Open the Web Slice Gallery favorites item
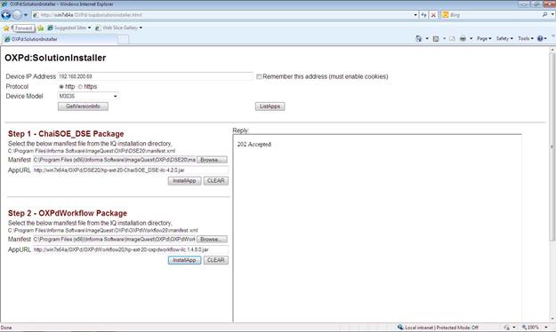 pos(119,28)
